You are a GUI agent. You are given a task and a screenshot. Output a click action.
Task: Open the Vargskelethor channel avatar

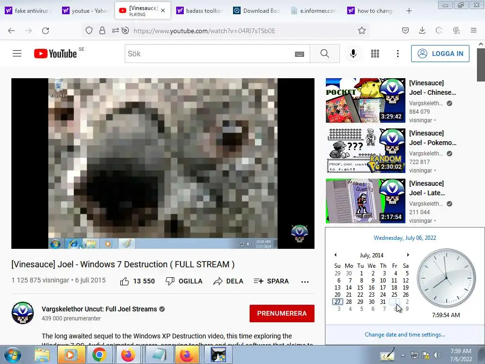(23, 313)
